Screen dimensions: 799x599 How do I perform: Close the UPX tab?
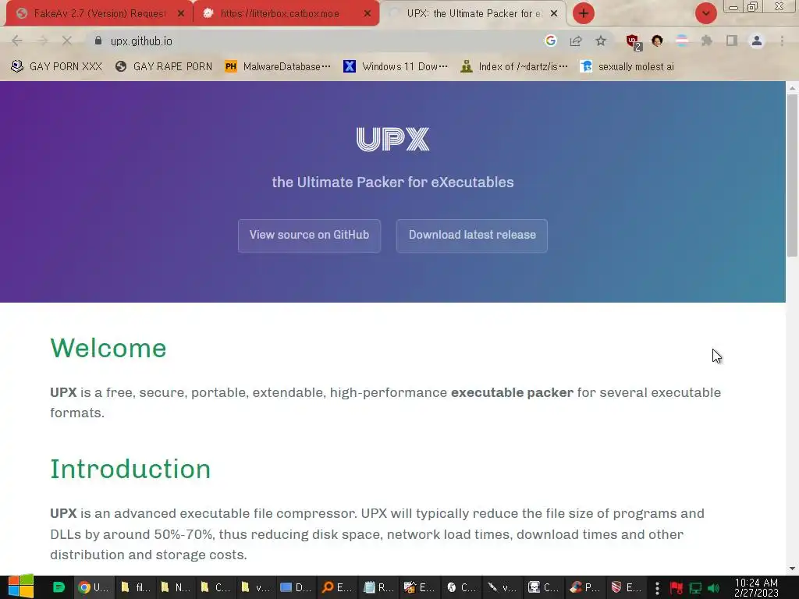(554, 13)
